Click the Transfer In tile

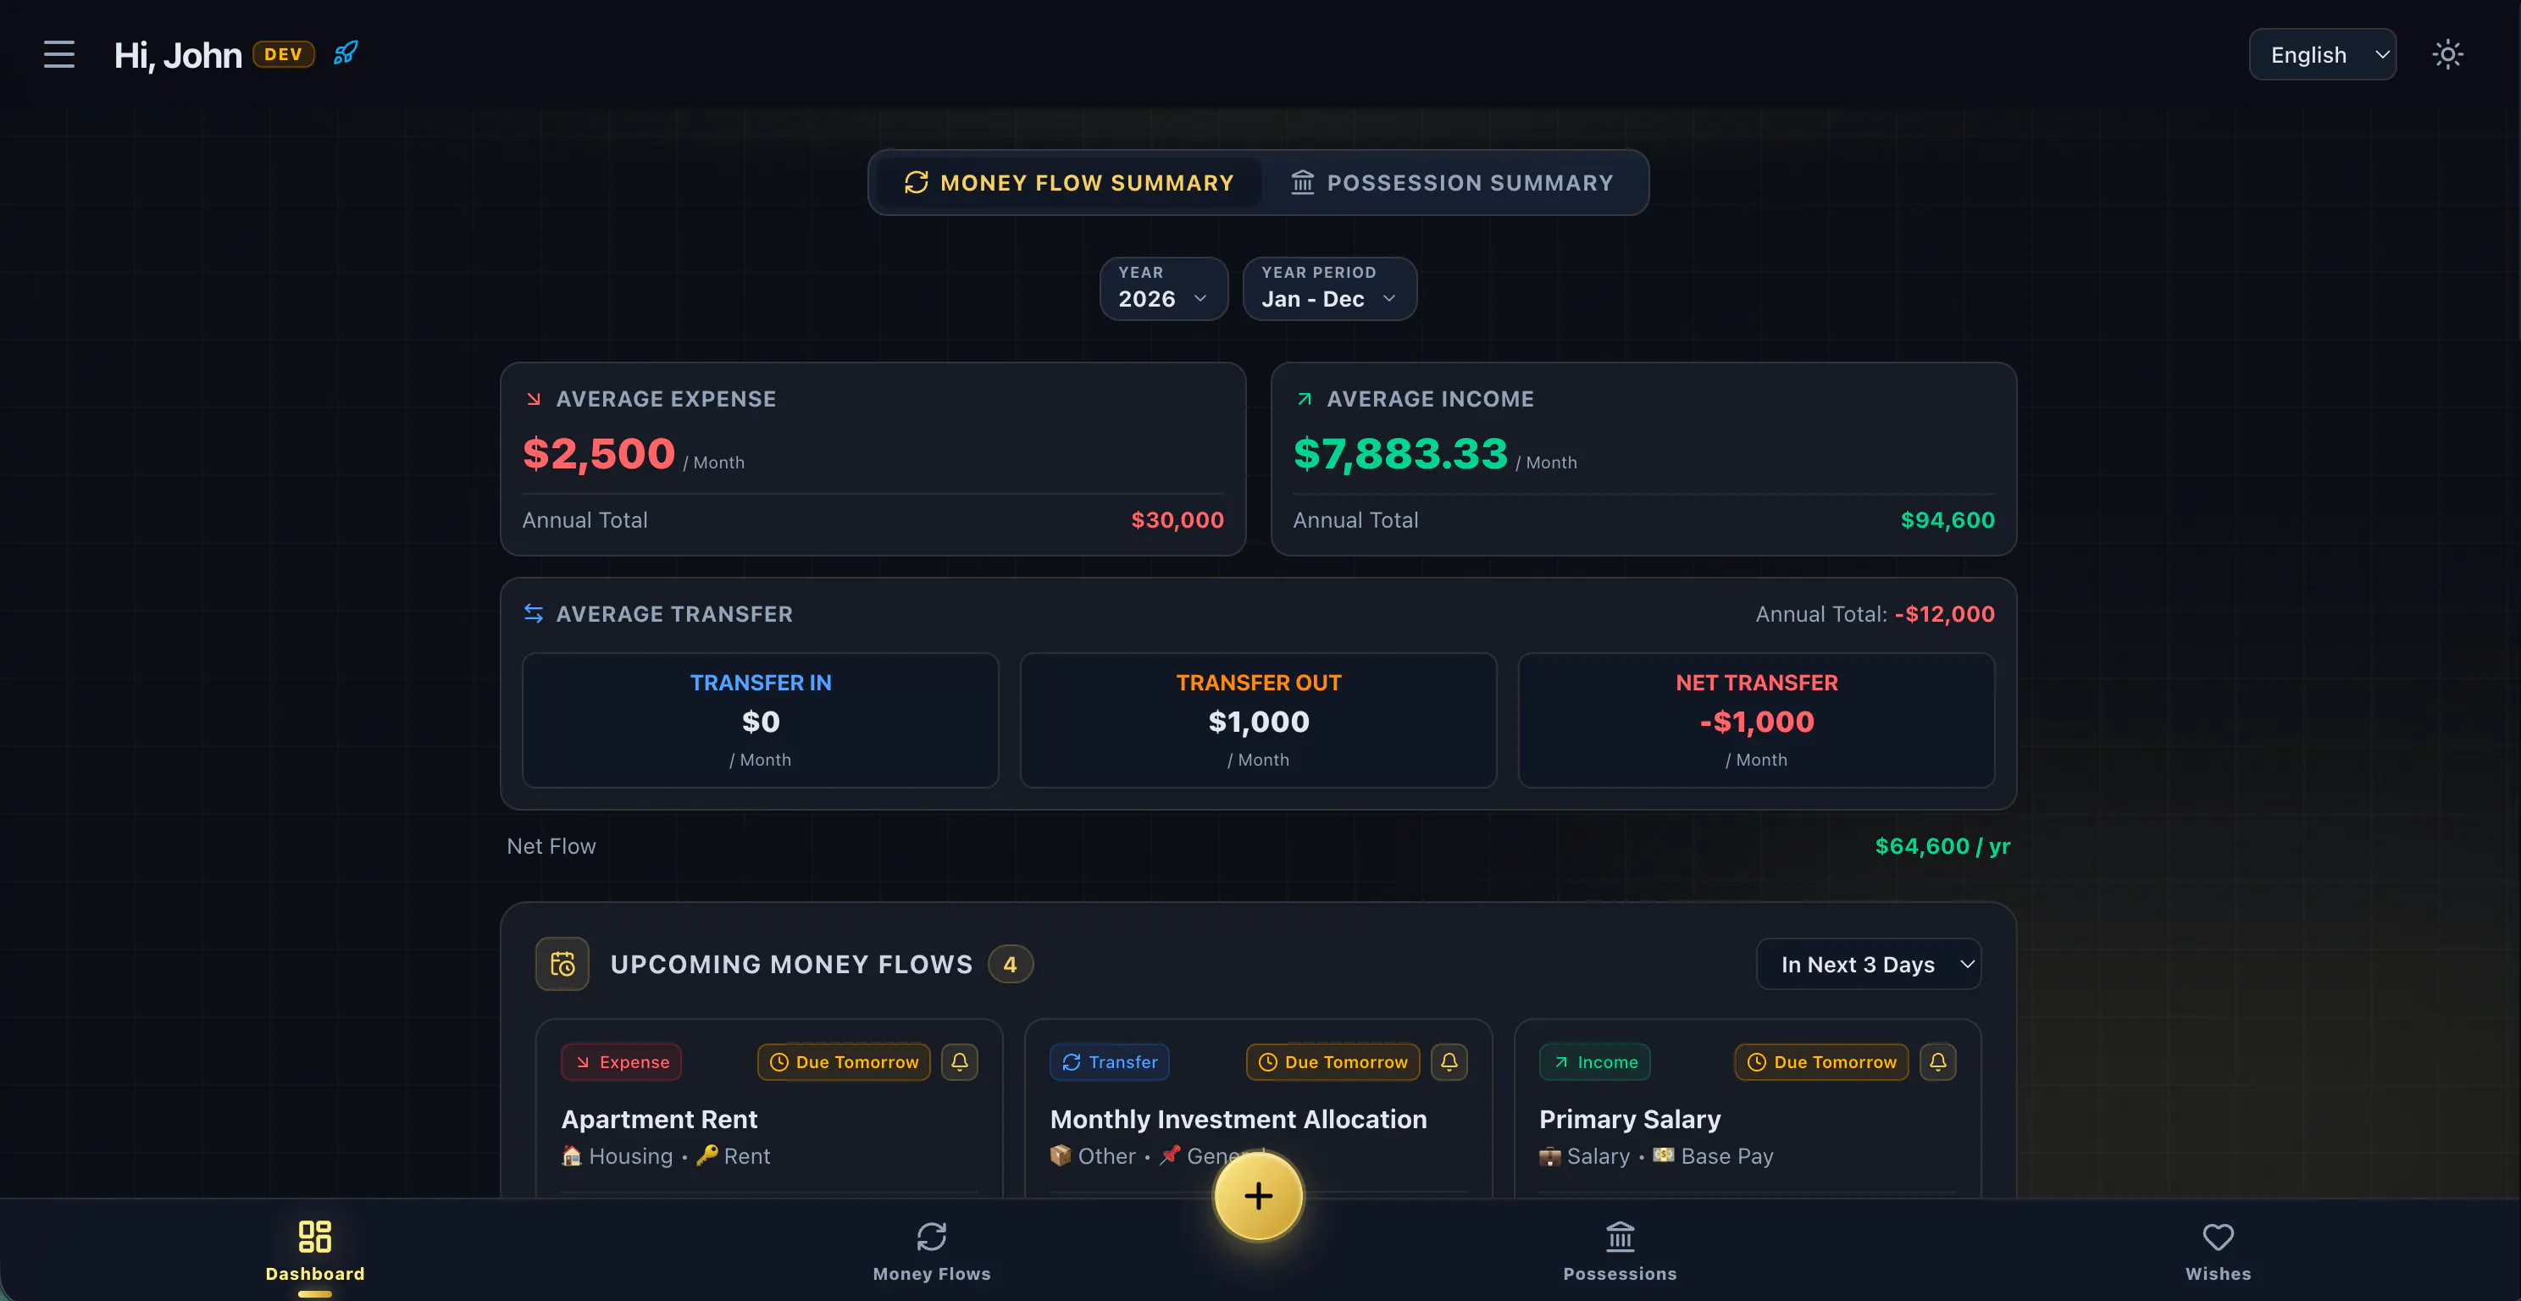[x=761, y=720]
